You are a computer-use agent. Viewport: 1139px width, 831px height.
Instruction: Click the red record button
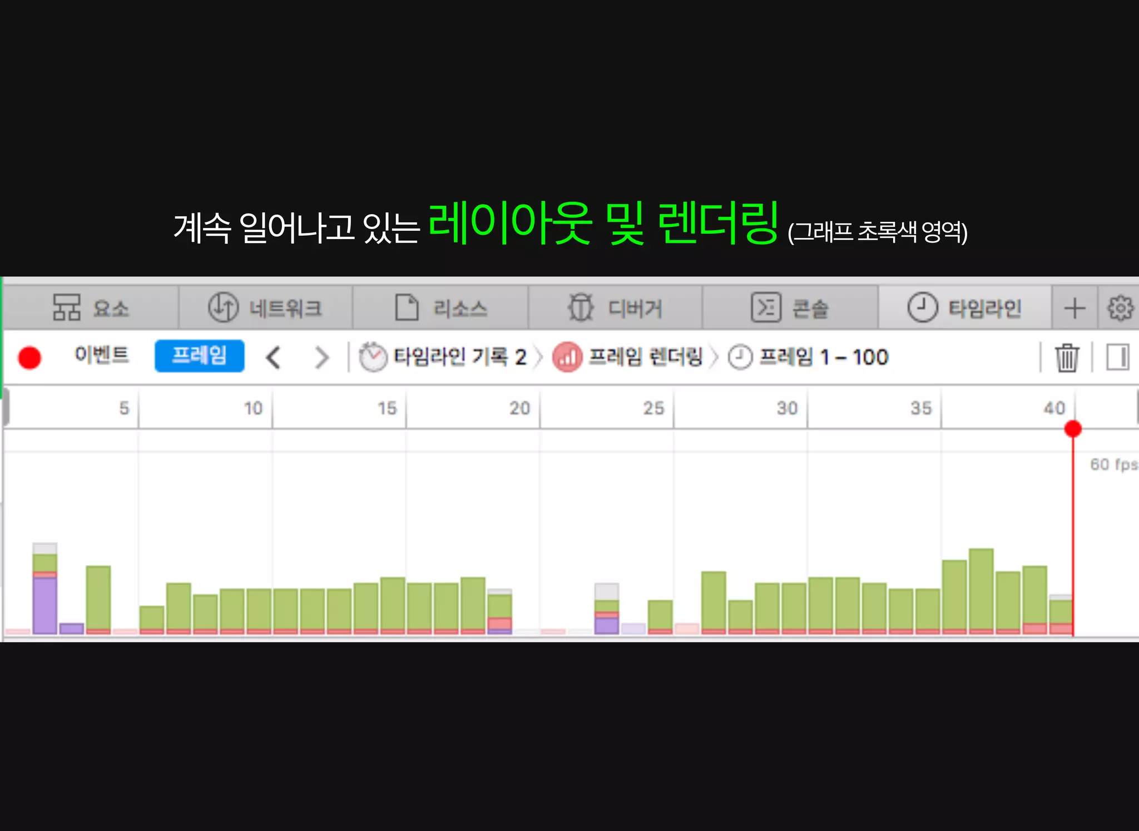coord(29,357)
